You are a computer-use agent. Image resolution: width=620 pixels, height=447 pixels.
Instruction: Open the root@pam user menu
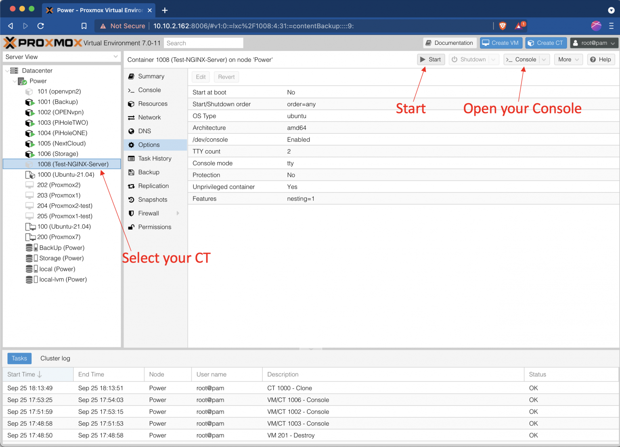click(594, 43)
